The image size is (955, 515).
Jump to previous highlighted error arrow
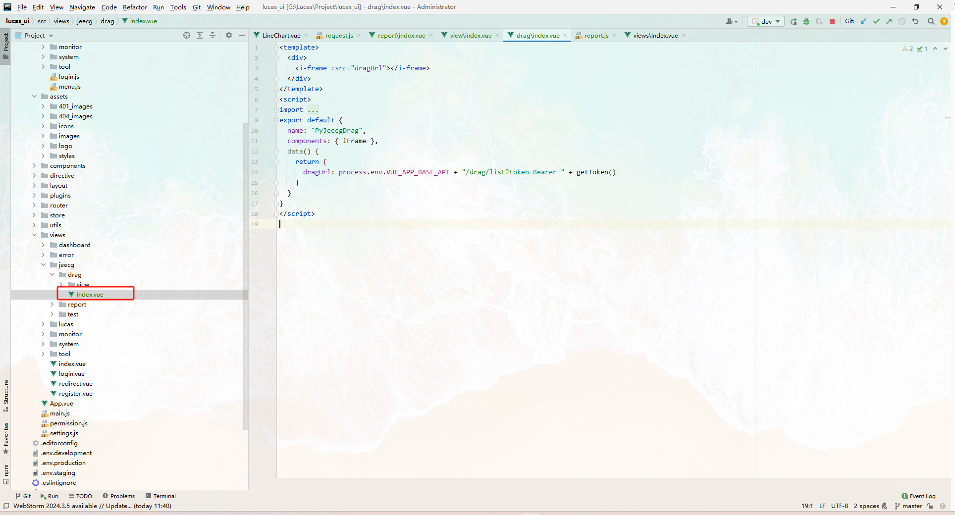tap(935, 49)
